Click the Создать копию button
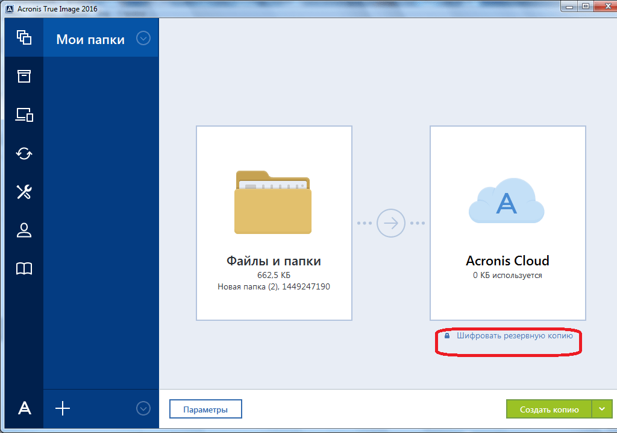The image size is (617, 433). click(548, 409)
